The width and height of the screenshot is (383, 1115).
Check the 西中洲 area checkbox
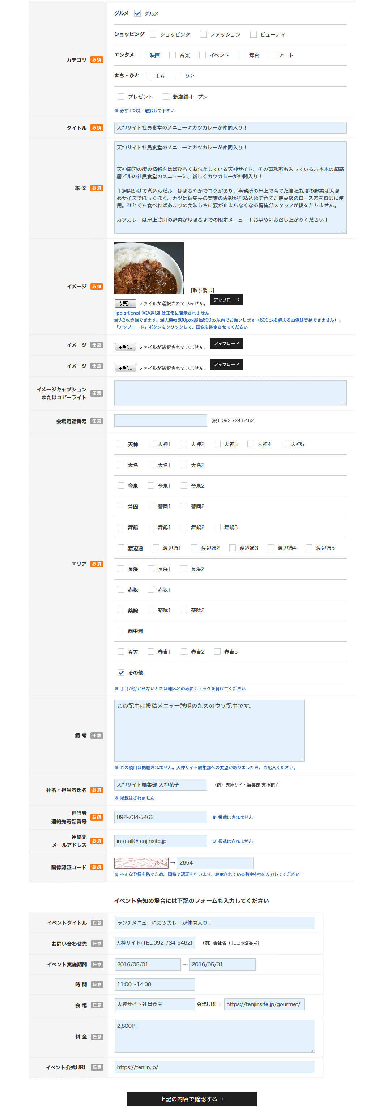point(121,631)
